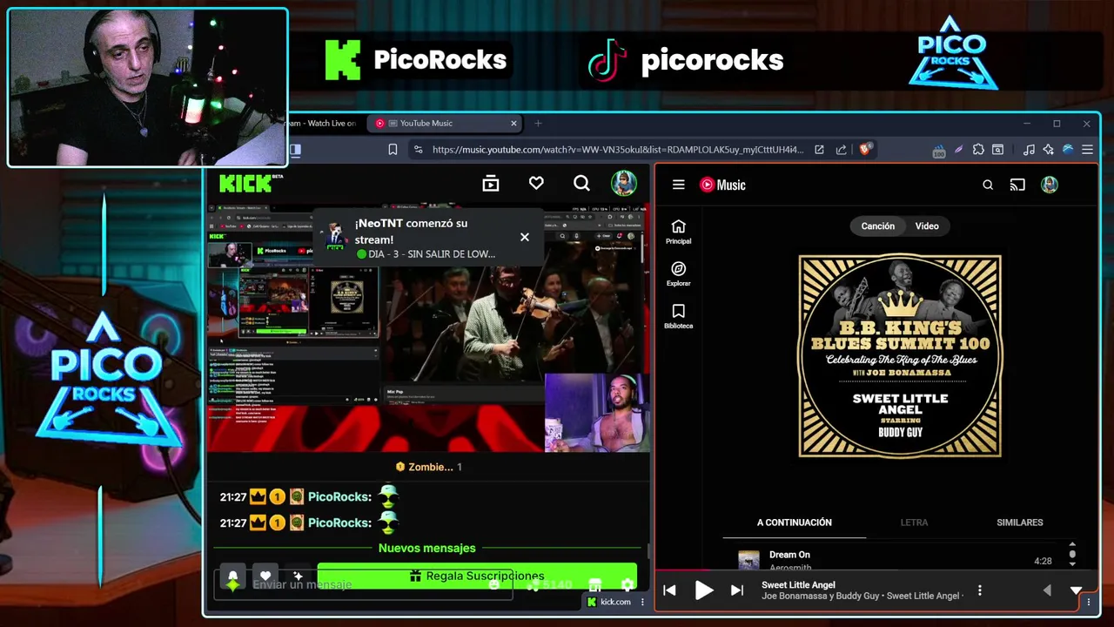The image size is (1114, 627).
Task: Click the Zombie pinned chat item
Action: [x=428, y=467]
